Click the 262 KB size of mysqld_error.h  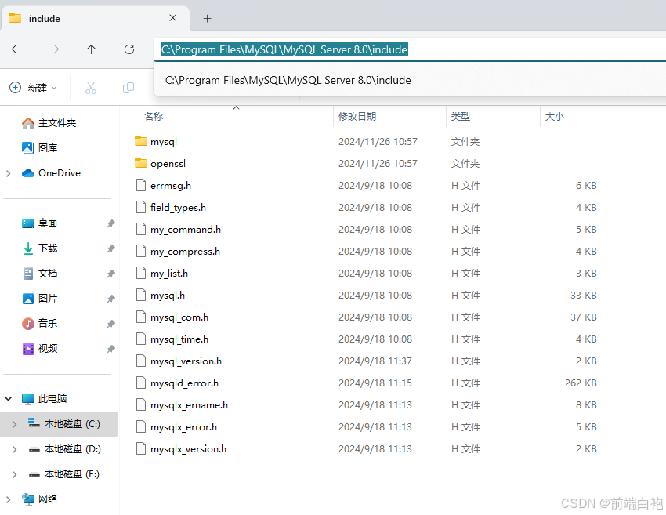tap(581, 383)
